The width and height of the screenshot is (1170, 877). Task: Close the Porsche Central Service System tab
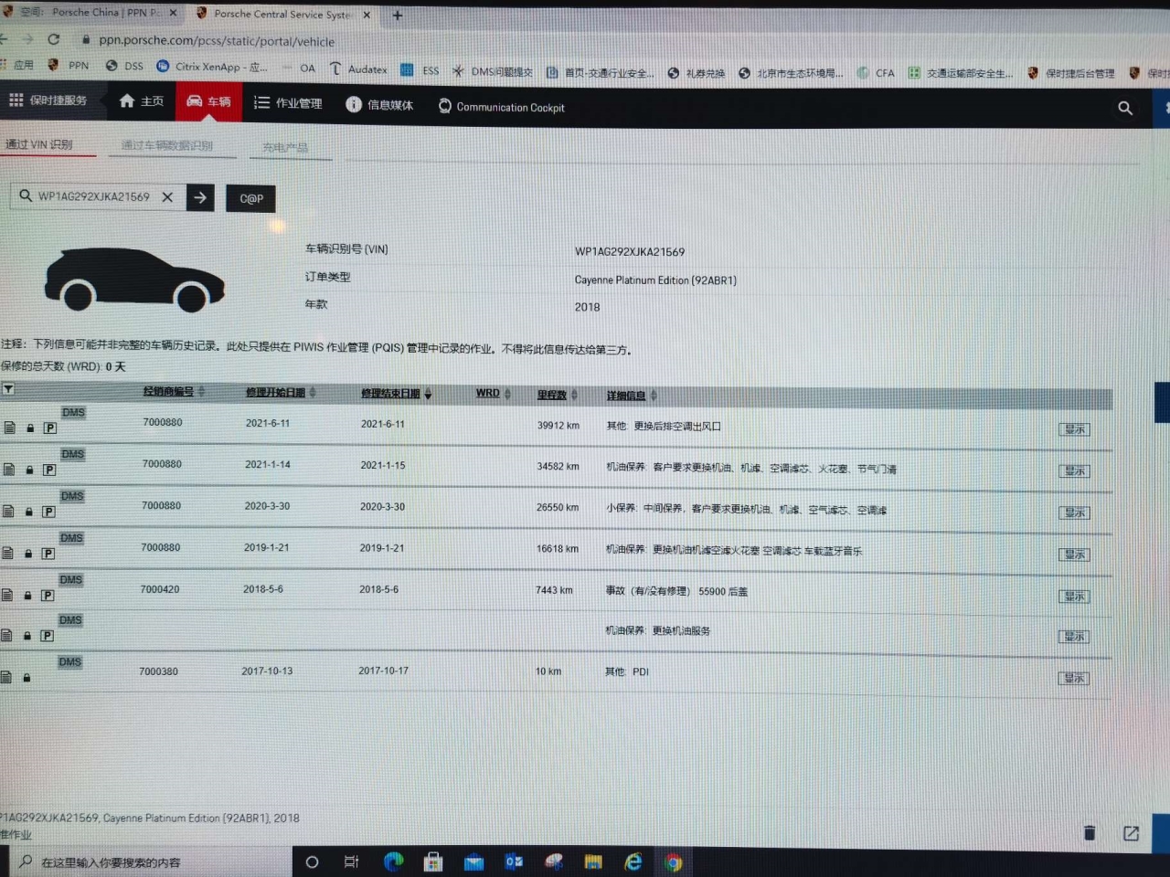coord(367,16)
